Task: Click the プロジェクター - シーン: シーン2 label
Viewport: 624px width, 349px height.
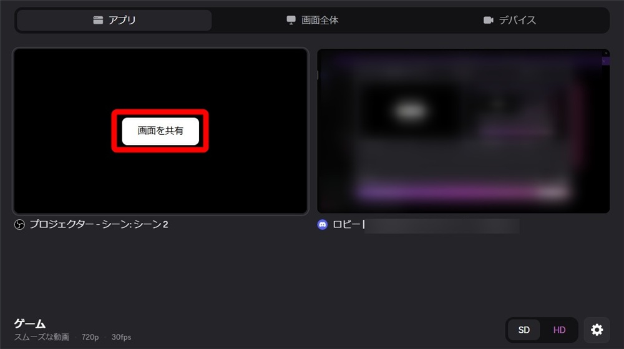Action: (x=99, y=224)
